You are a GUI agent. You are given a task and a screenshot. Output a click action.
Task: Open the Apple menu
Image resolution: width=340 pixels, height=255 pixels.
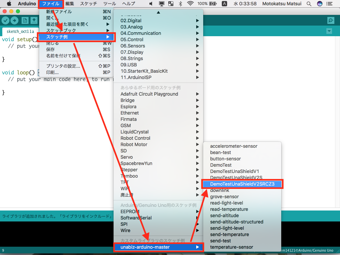pos(9,4)
